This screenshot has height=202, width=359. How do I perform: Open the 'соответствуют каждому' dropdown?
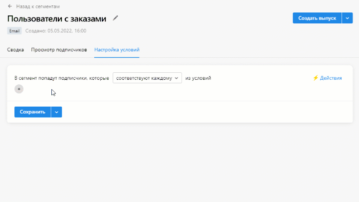click(x=144, y=78)
